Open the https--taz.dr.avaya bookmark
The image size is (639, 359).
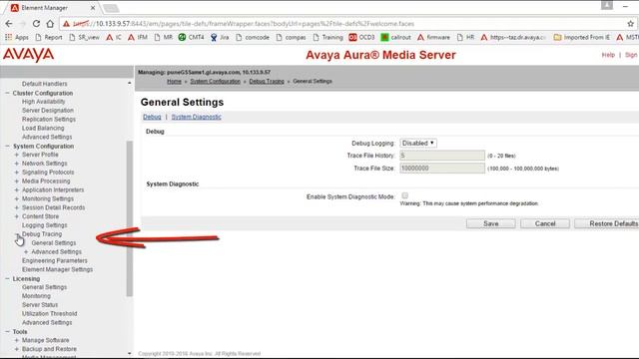(x=512, y=37)
